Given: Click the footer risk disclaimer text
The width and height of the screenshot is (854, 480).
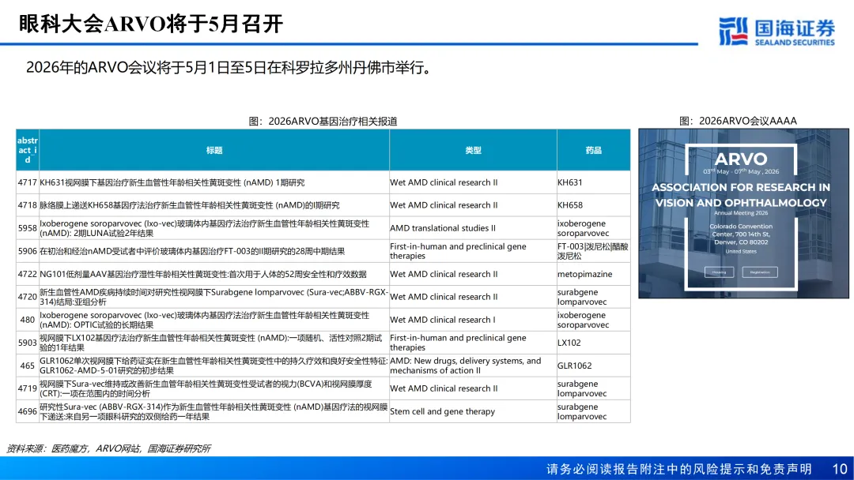Looking at the screenshot, I should pyautogui.click(x=679, y=469).
